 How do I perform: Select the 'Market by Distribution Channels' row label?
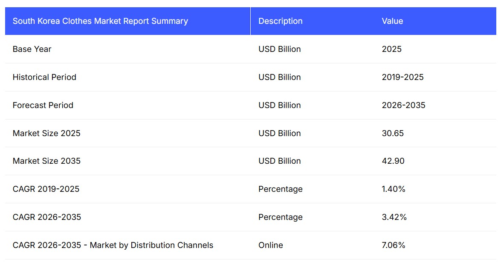[x=113, y=245]
